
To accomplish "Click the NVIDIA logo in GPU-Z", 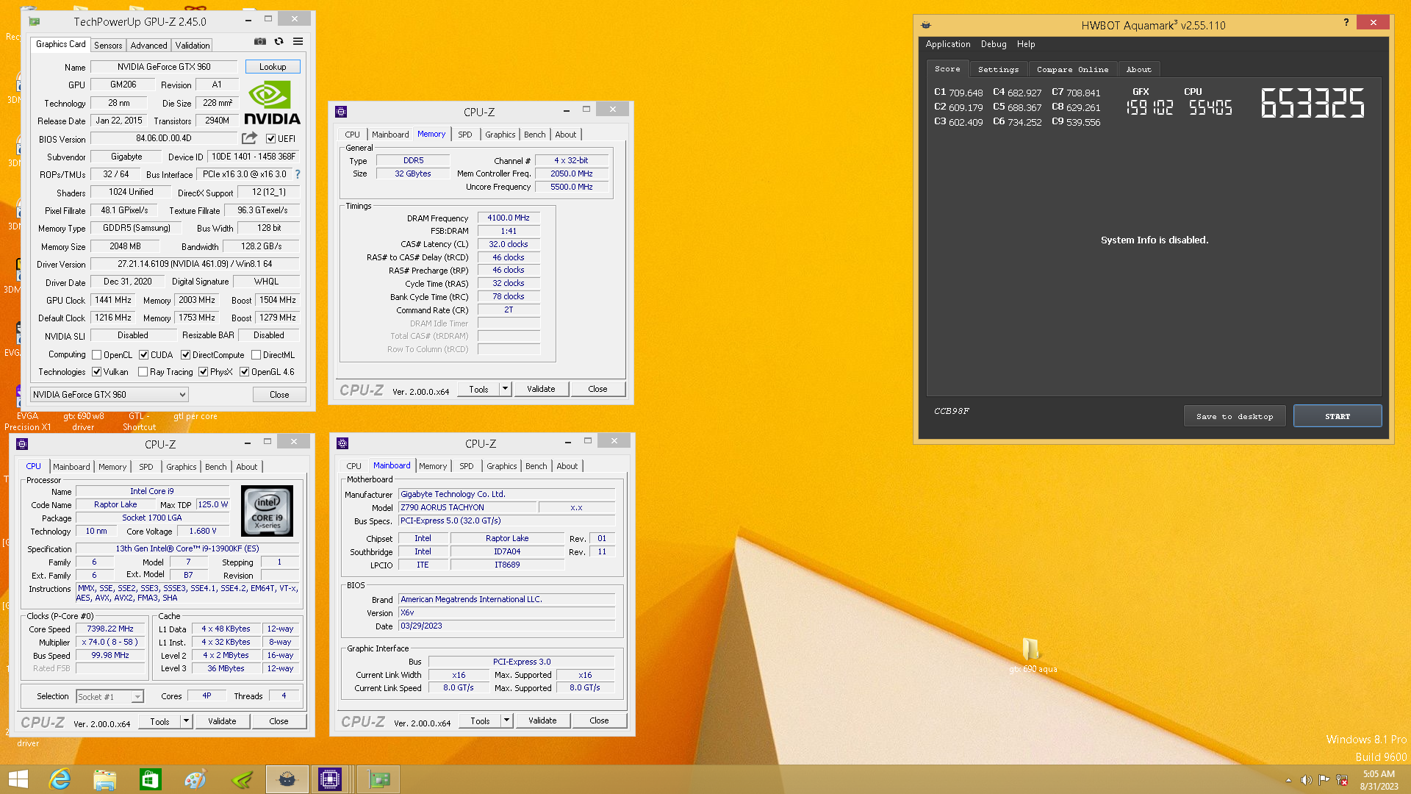I will pyautogui.click(x=272, y=104).
